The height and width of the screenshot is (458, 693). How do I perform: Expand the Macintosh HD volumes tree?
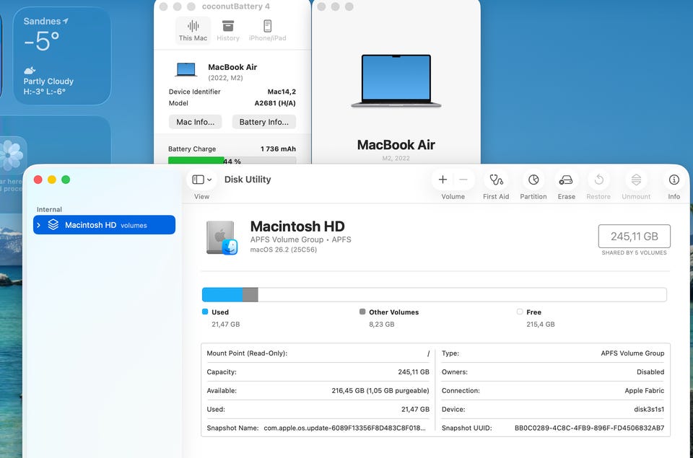click(39, 225)
